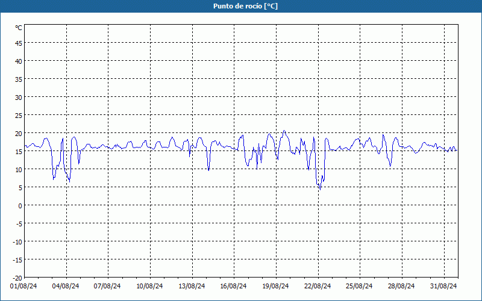Select the 25/08/24 date label

click(359, 286)
